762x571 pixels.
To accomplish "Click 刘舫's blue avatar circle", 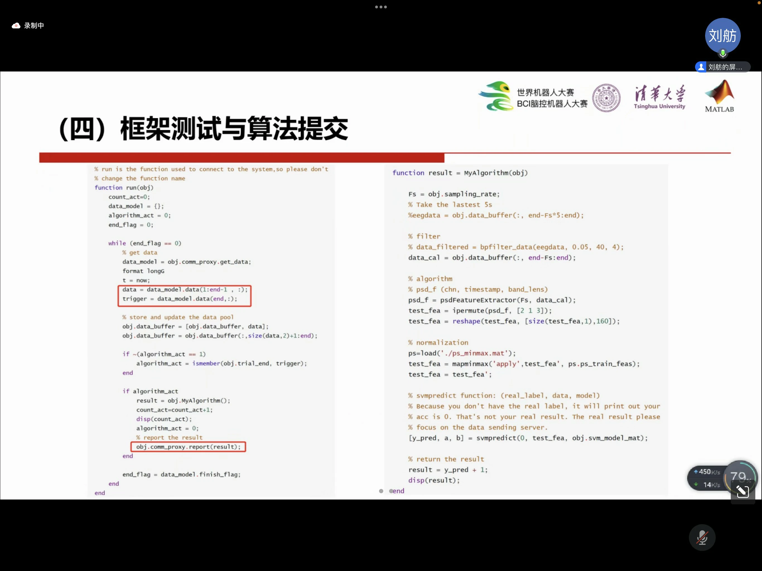I will pyautogui.click(x=722, y=35).
